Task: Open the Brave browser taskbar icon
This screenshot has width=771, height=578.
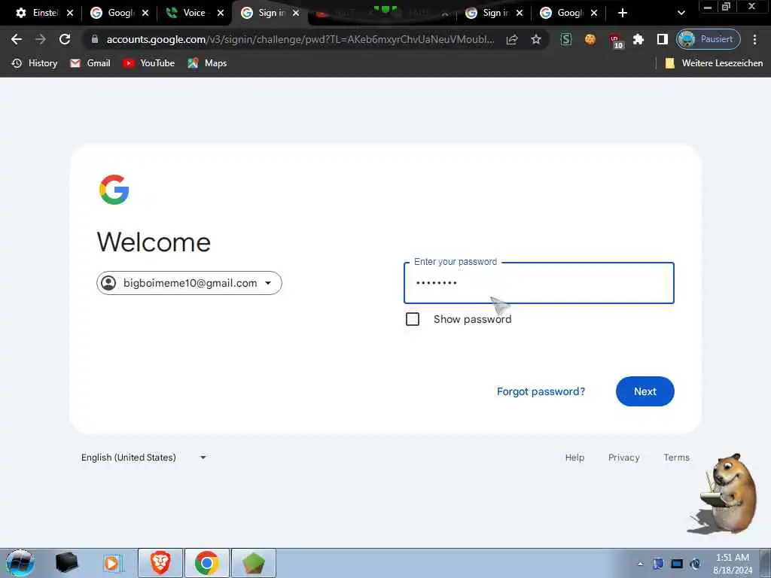Action: [160, 563]
